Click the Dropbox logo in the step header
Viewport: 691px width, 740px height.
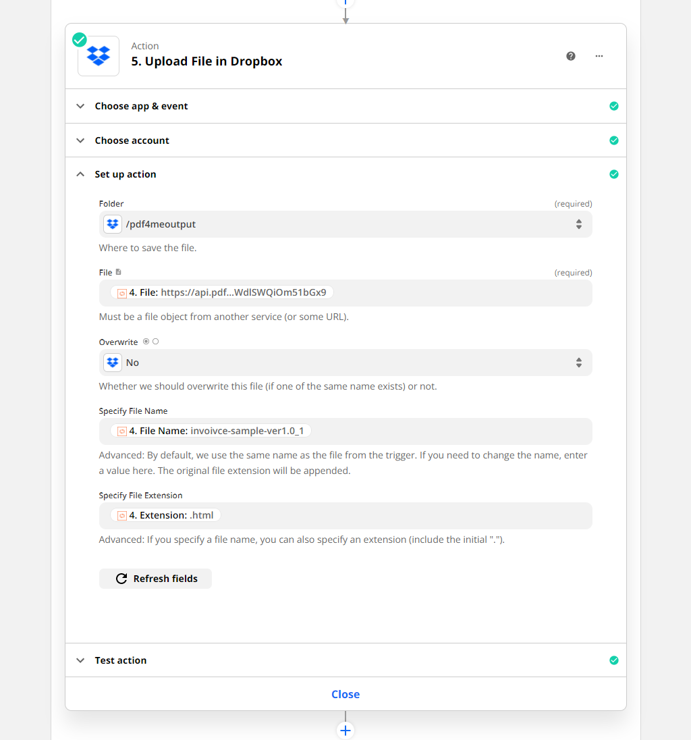[x=98, y=56]
